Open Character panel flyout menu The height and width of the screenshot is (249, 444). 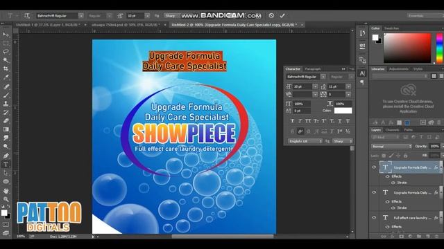tap(352, 69)
